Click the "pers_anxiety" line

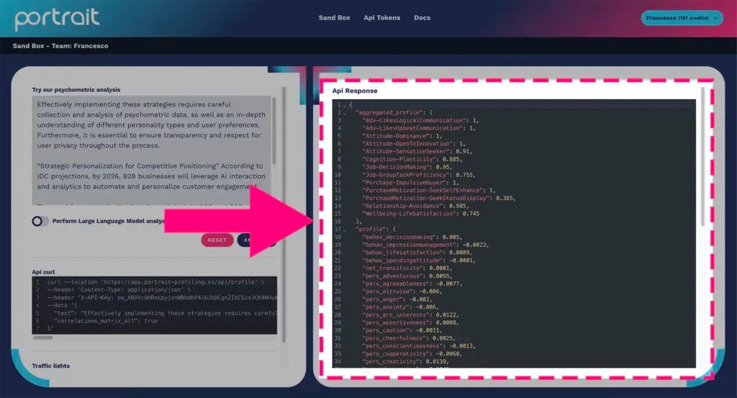(x=400, y=307)
